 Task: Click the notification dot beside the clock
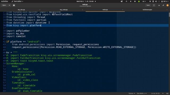95,1
